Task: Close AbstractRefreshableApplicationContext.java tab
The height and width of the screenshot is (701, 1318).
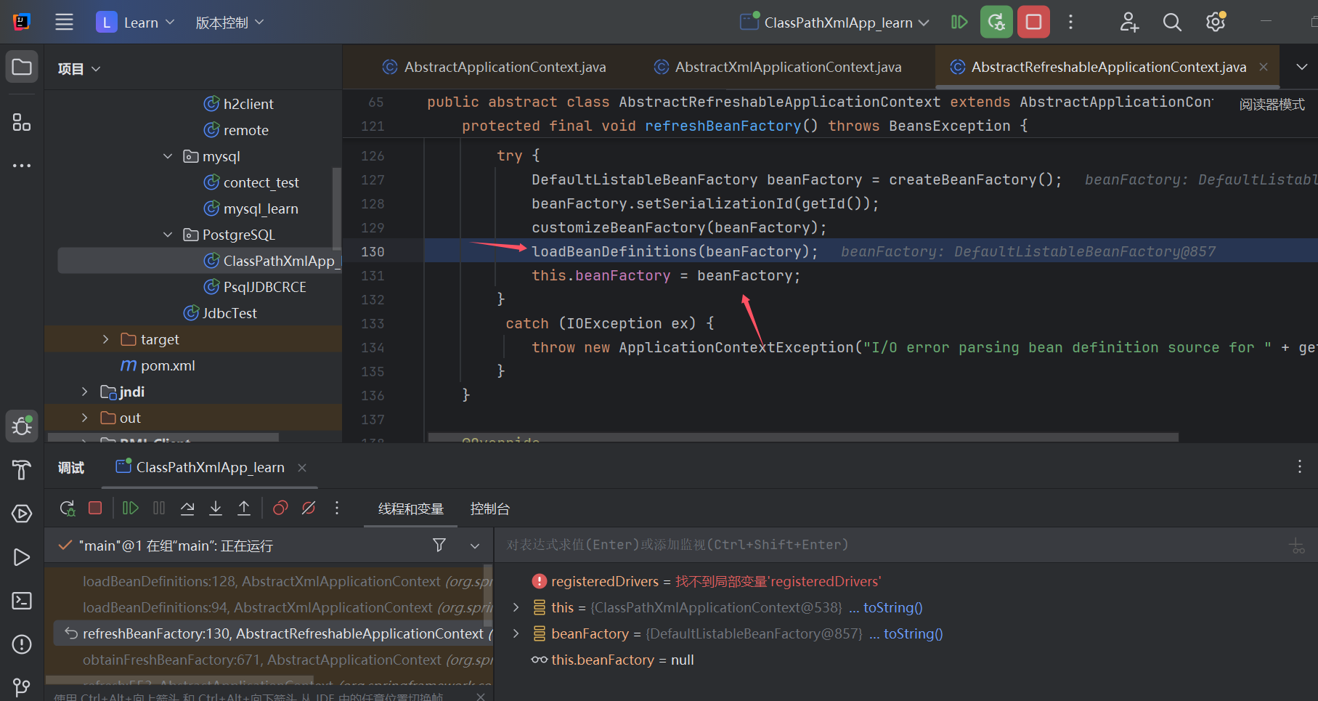Action: coord(1264,67)
